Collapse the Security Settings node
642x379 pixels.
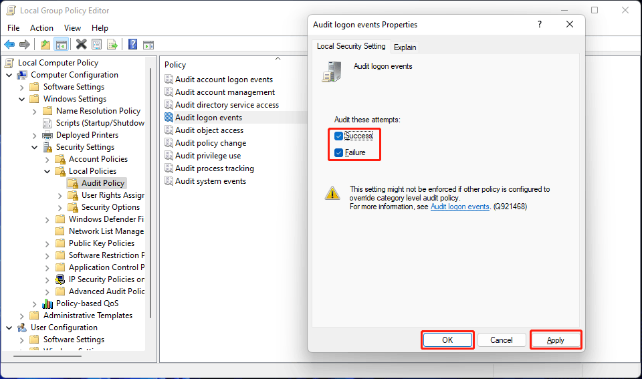click(34, 147)
